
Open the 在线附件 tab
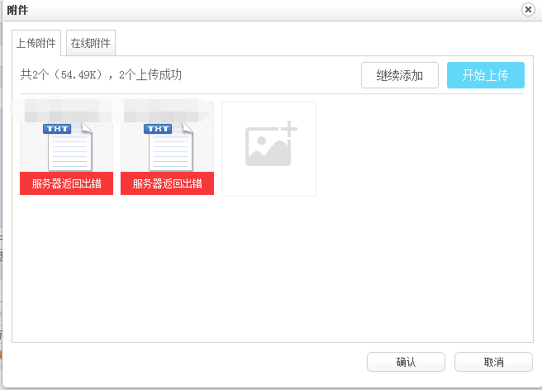(x=91, y=43)
